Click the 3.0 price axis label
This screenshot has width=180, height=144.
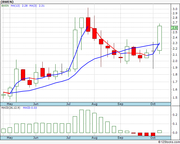point(175,9)
